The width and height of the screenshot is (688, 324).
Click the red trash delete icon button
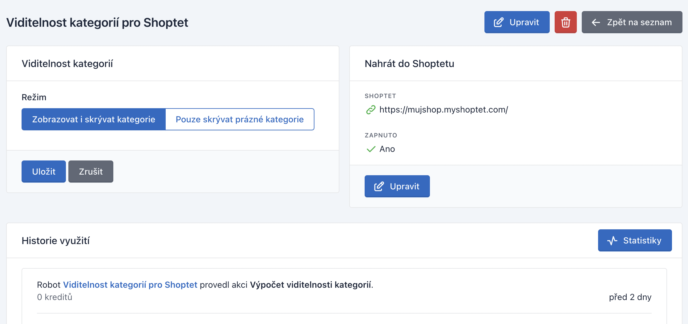pos(565,22)
